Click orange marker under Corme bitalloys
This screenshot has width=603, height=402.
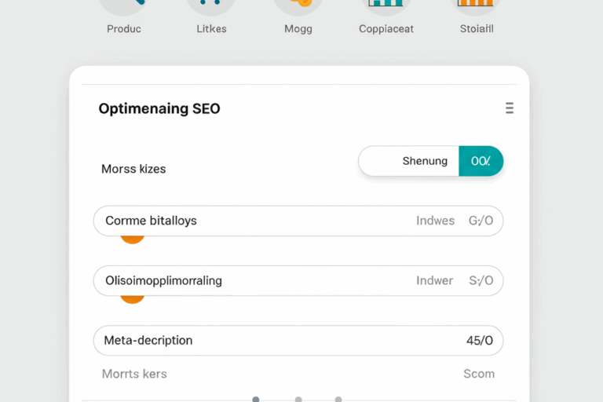pyautogui.click(x=132, y=237)
